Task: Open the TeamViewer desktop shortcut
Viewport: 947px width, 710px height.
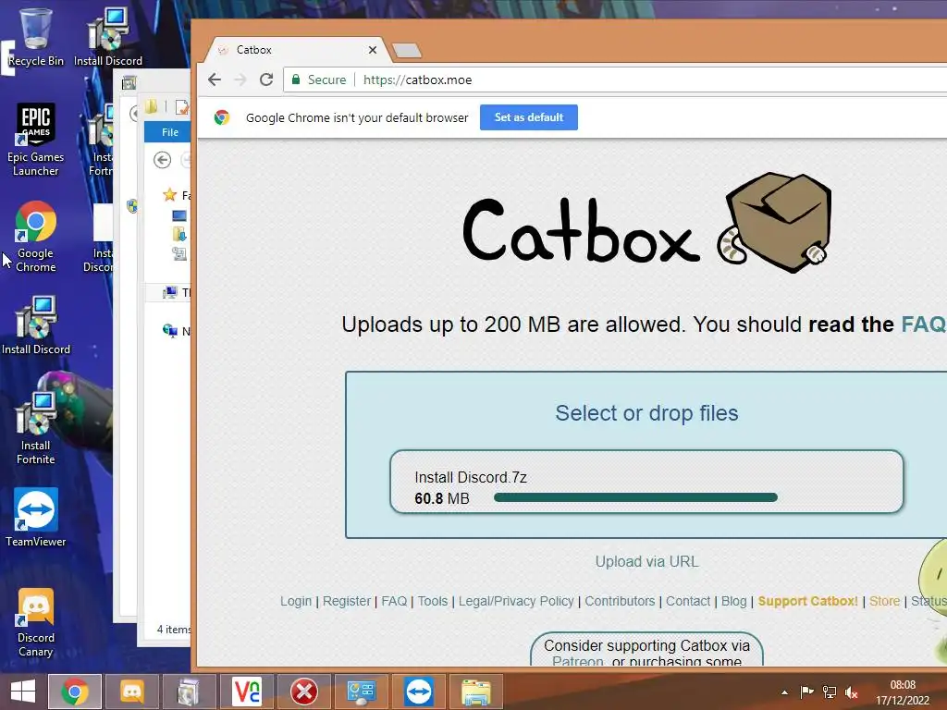Action: (x=36, y=518)
